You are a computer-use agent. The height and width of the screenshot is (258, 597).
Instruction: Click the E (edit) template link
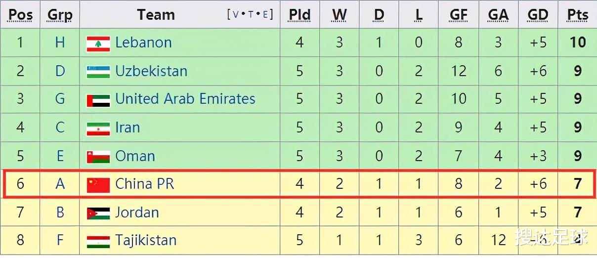click(265, 14)
